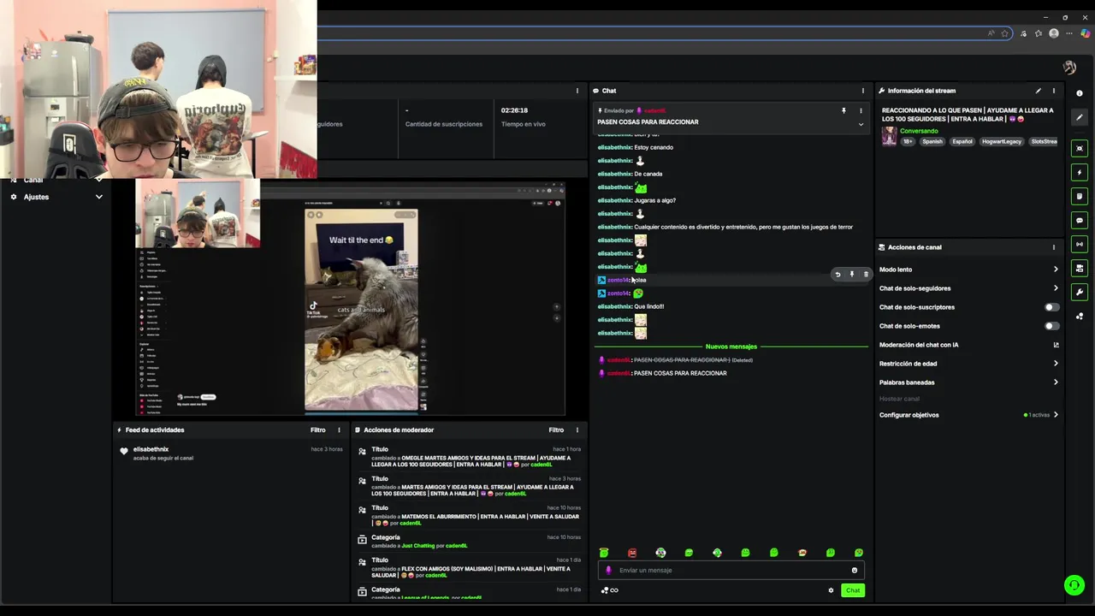This screenshot has height=616, width=1095.
Task: Open Acciones de canal three-dot menu
Action: 1054,247
